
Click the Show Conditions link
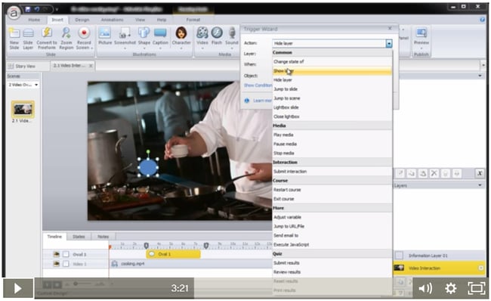click(258, 85)
